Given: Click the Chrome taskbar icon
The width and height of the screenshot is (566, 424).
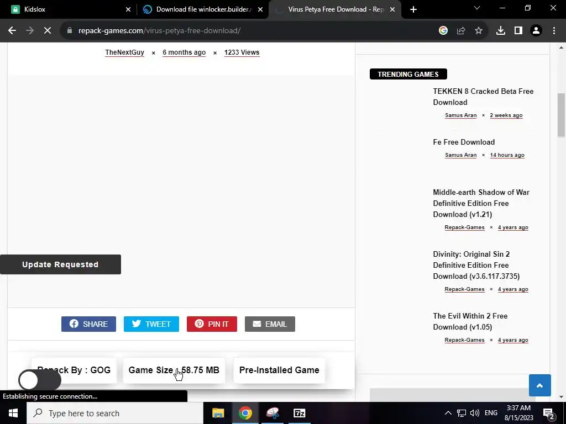Looking at the screenshot, I should pos(245,413).
